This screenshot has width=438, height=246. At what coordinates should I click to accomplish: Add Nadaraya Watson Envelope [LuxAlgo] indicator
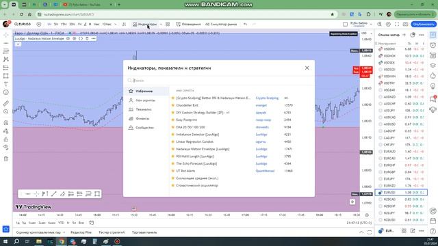(x=203, y=149)
